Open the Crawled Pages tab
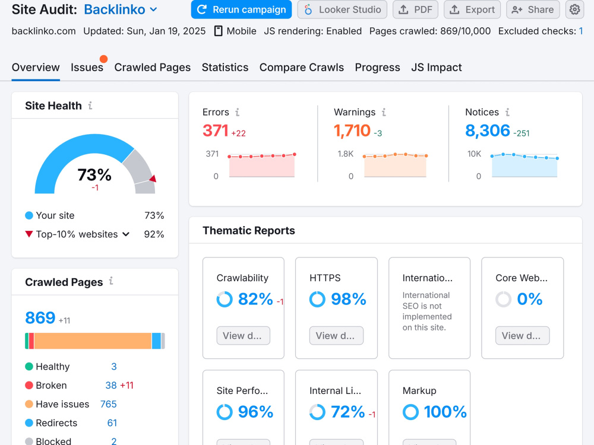Screen dimensions: 594x445 pyautogui.click(x=152, y=68)
